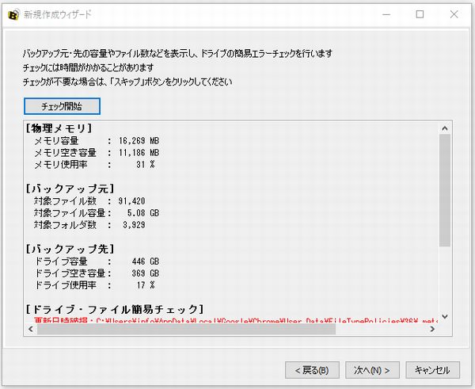Select the [物理メモリ] heading text

point(59,128)
